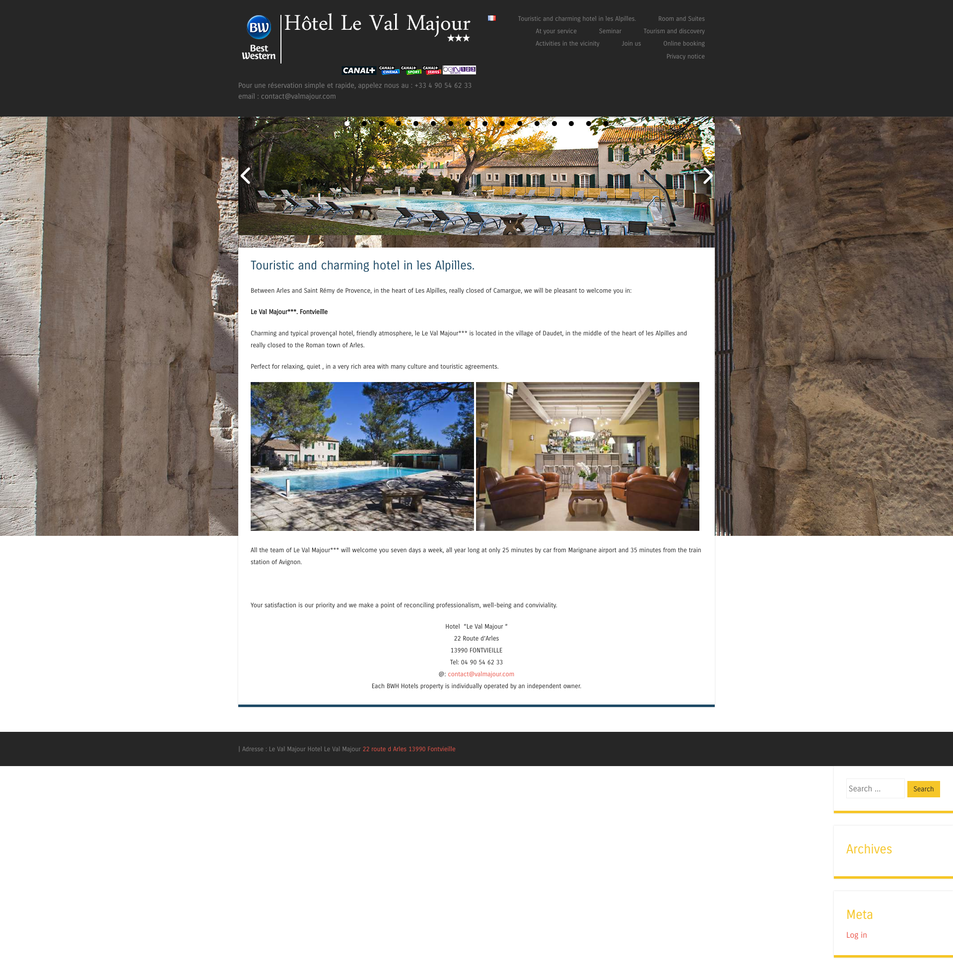This screenshot has height=970, width=953.
Task: View the Privacy notice page
Action: click(x=685, y=57)
